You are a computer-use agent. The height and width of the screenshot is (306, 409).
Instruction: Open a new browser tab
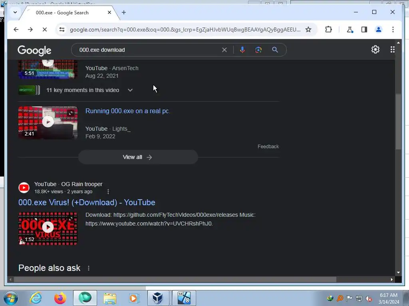[x=124, y=12]
